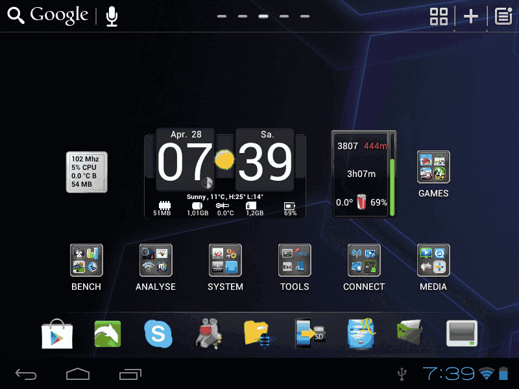Tap the green battery level bar

(392, 187)
